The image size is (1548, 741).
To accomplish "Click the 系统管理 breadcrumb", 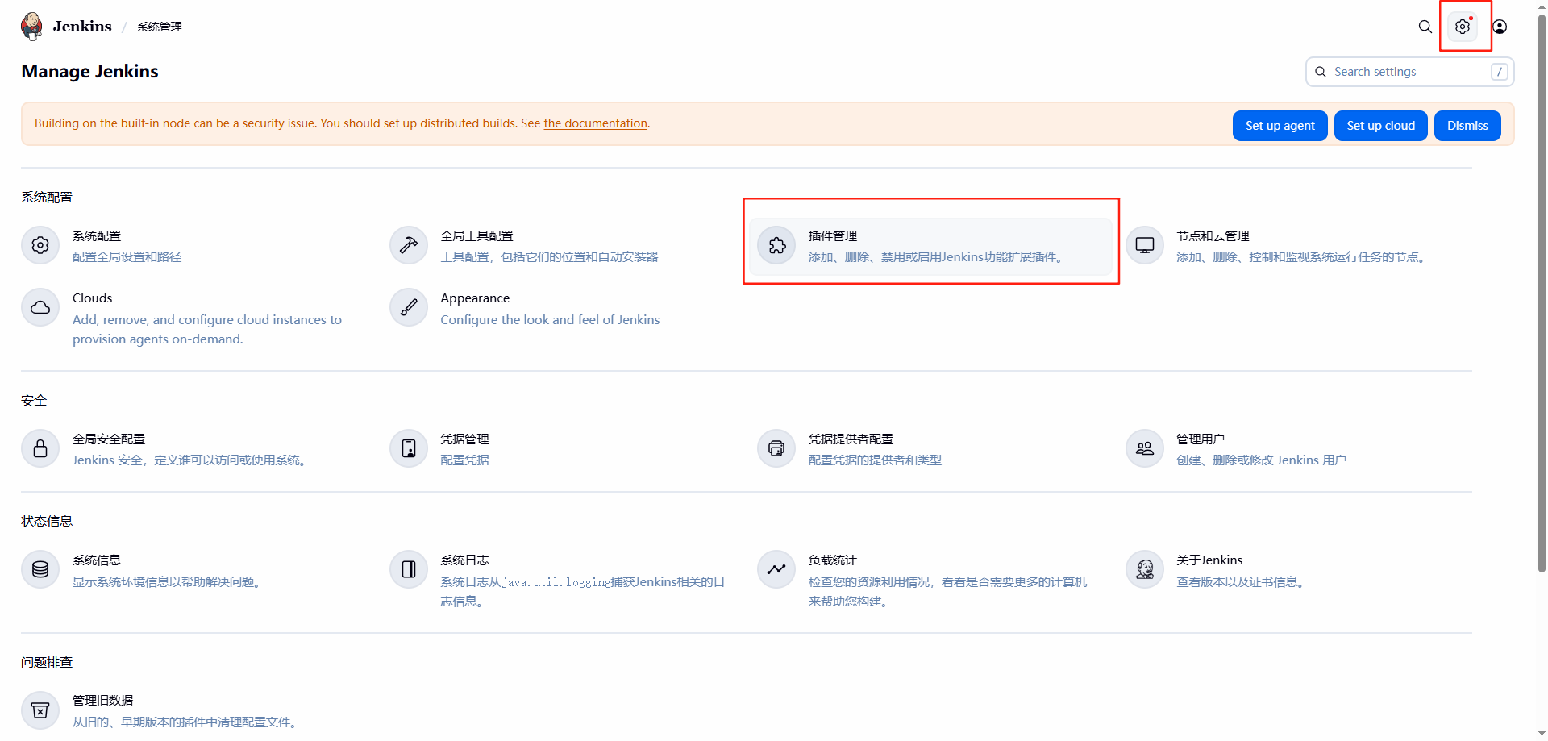I will click(x=159, y=27).
